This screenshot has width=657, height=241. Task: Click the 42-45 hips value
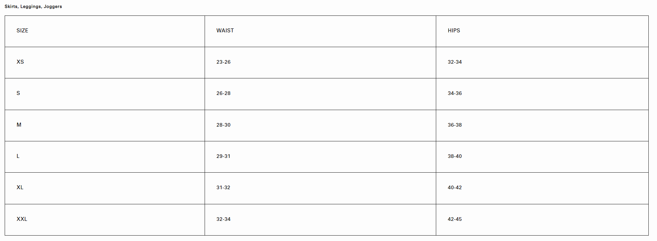click(x=455, y=219)
